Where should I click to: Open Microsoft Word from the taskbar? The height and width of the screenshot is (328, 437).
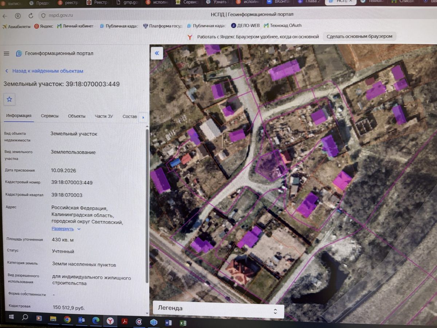168,323
